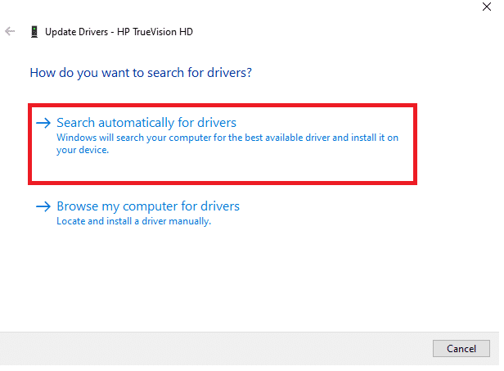Click the back arrow in the dialog header

point(10,31)
